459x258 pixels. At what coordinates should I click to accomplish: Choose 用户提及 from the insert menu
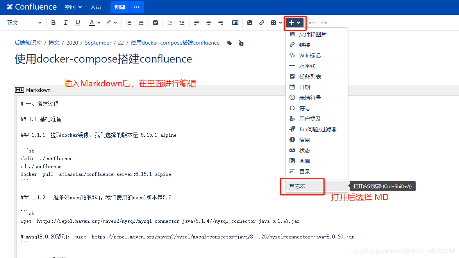(317, 118)
